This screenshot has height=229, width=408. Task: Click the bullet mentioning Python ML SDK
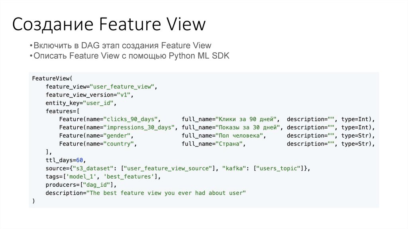coord(131,56)
